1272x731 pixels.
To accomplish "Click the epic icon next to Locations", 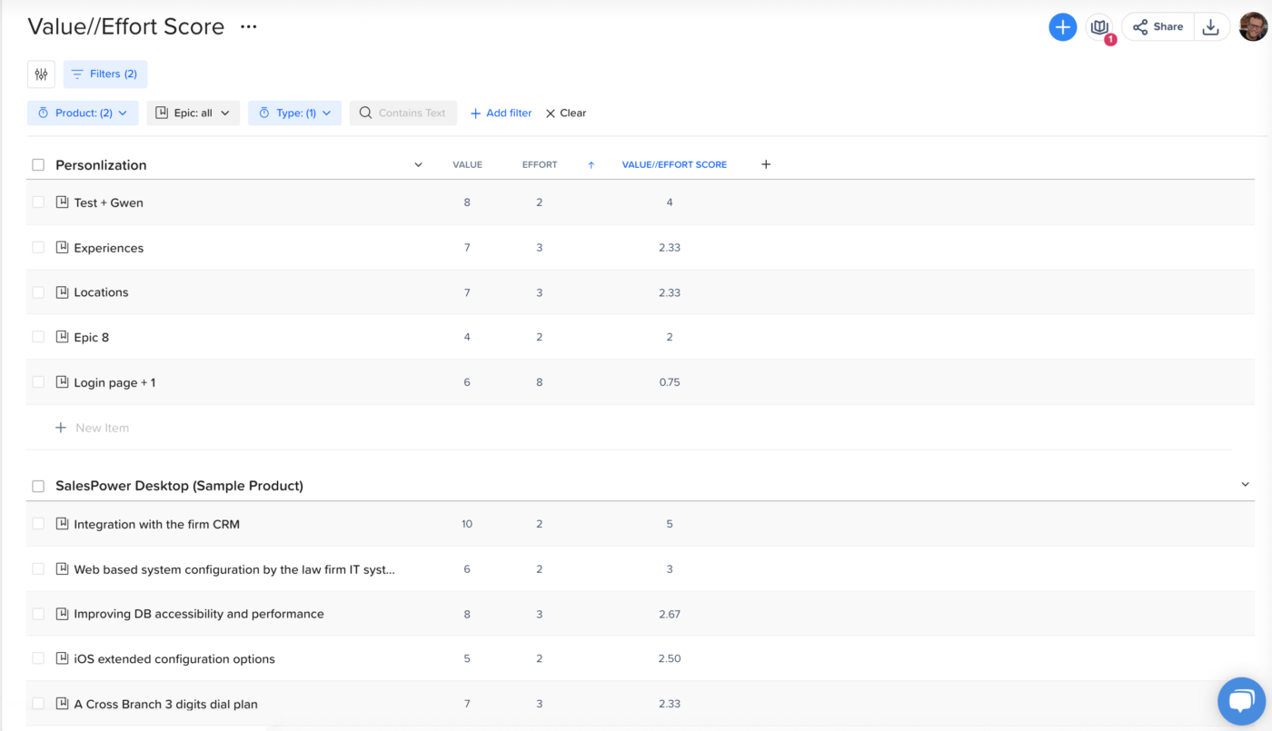I will 62,292.
